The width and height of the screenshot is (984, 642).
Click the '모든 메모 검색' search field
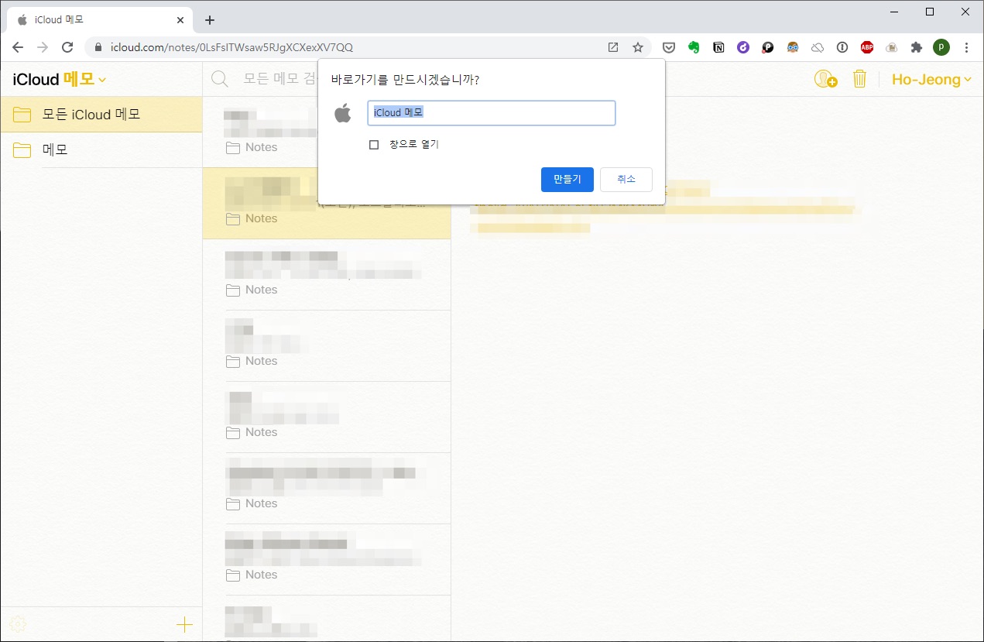pyautogui.click(x=279, y=79)
